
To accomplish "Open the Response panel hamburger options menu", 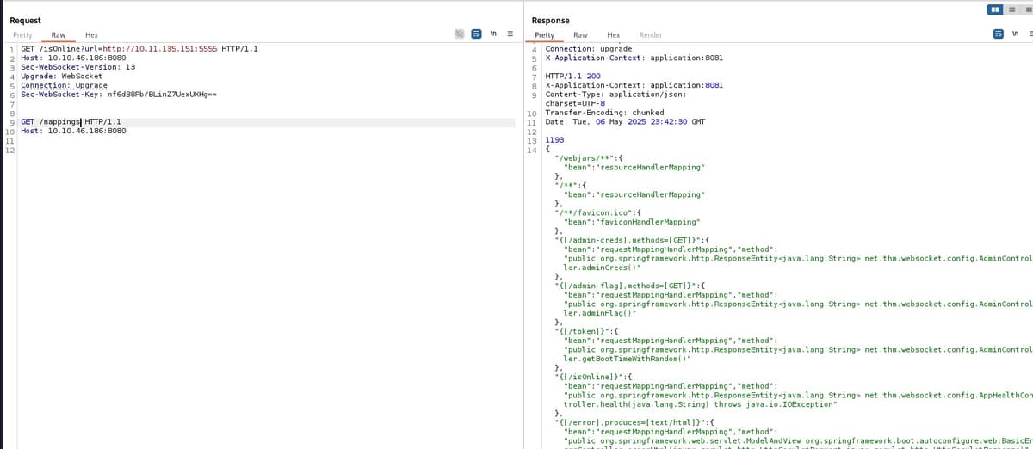I will [x=1029, y=35].
